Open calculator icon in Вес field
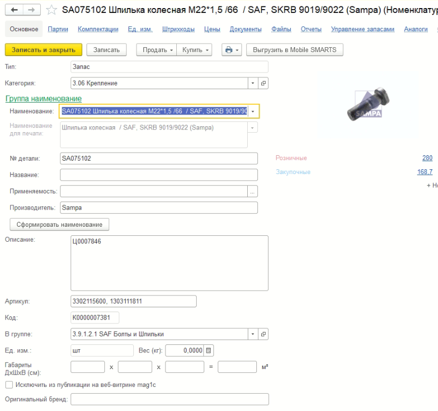The width and height of the screenshot is (438, 411). [x=209, y=351]
